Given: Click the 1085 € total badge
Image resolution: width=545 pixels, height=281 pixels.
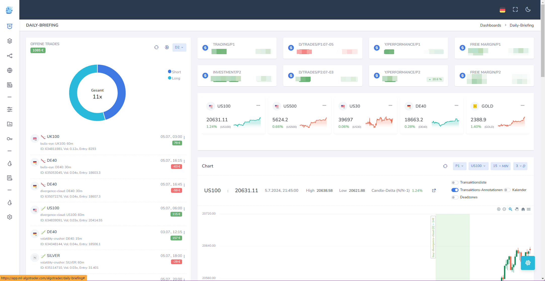Looking at the screenshot, I should [x=38, y=50].
